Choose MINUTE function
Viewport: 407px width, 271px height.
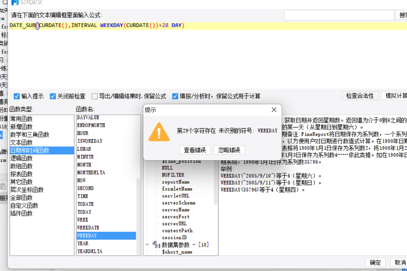click(x=85, y=157)
